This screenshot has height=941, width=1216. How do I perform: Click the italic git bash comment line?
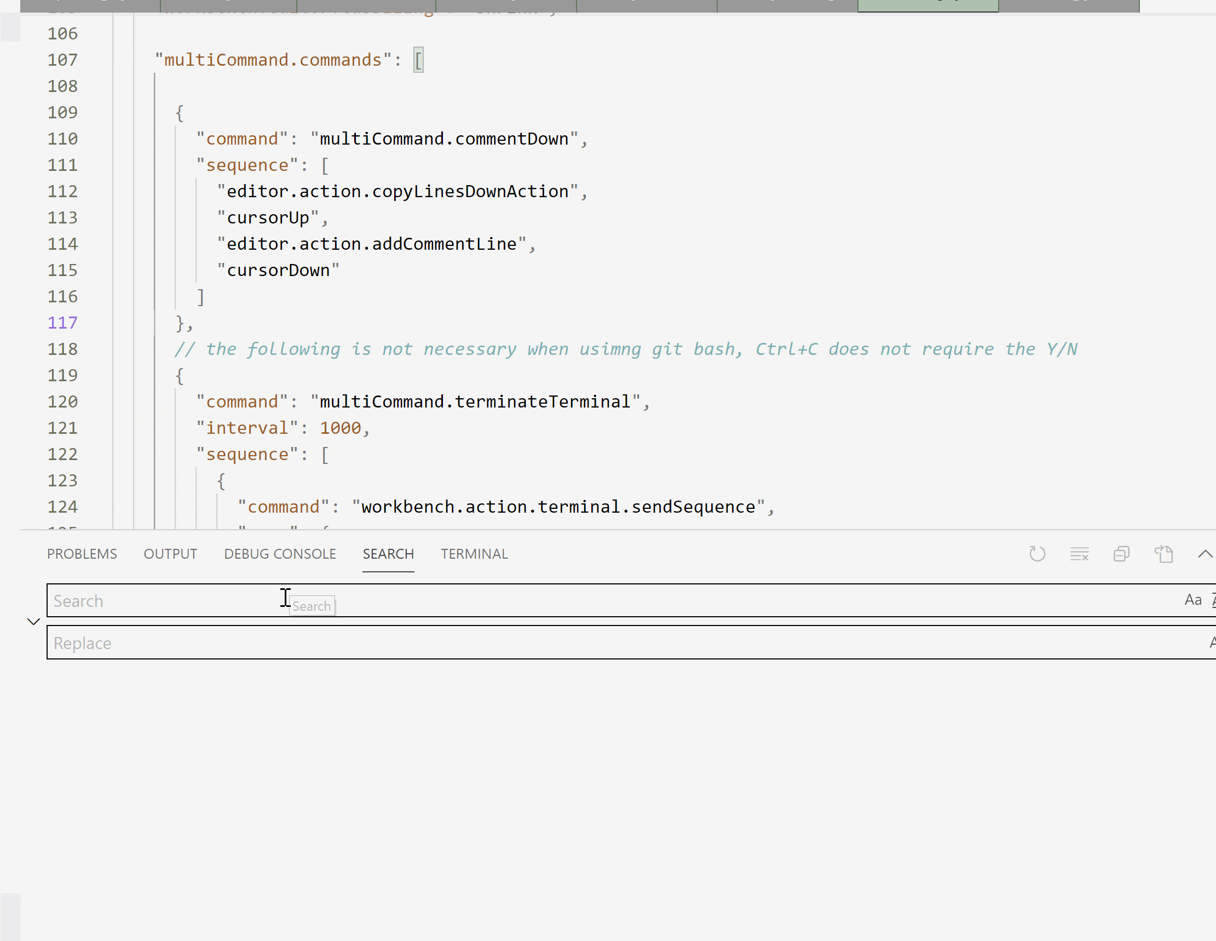coord(625,349)
